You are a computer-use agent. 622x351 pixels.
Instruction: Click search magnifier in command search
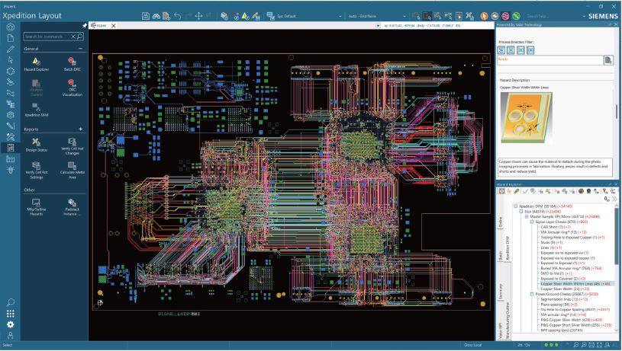pos(79,37)
